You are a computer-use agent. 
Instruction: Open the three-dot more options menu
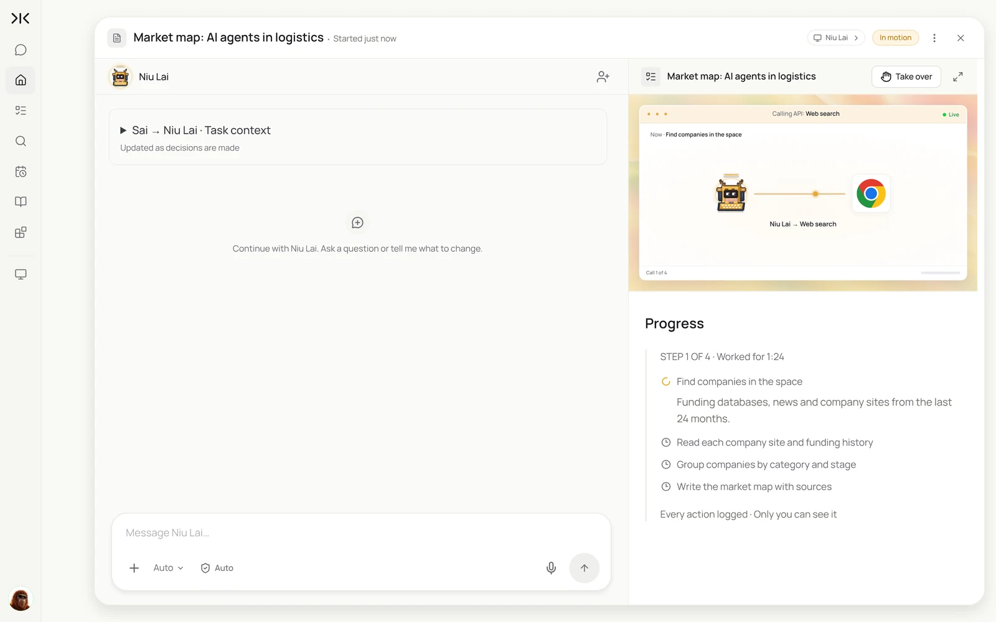pos(934,38)
